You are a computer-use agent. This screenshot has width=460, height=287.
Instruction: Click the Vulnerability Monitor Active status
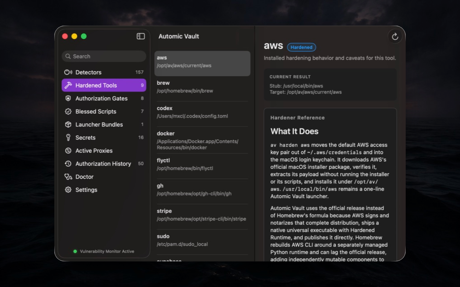coord(104,251)
